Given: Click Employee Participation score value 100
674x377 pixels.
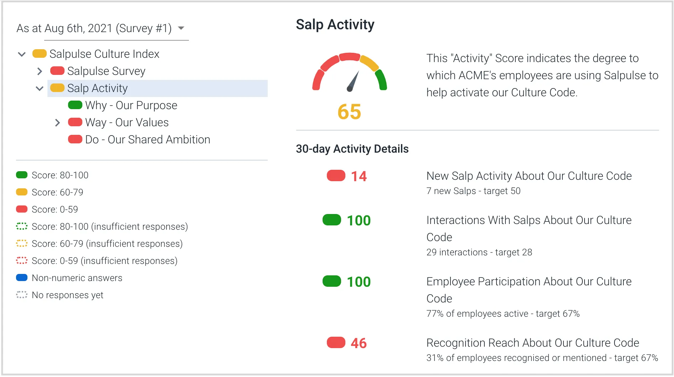Looking at the screenshot, I should [x=359, y=282].
